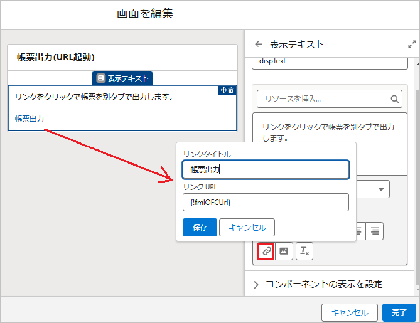Click the 完了 button at bottom

click(399, 312)
